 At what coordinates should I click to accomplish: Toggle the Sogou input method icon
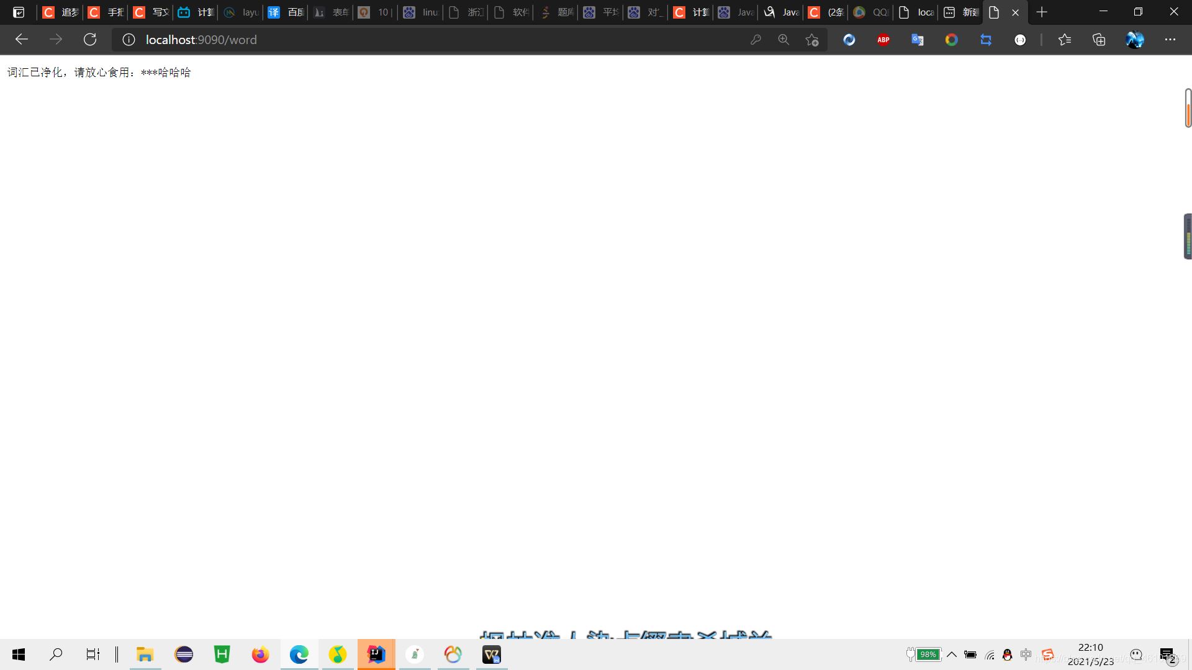point(1048,654)
